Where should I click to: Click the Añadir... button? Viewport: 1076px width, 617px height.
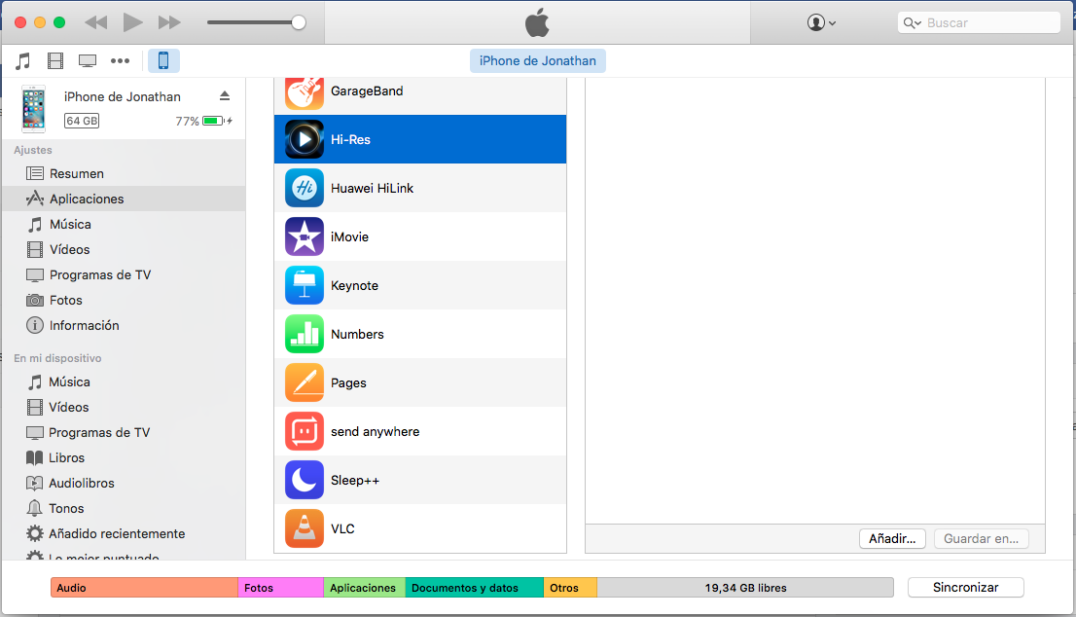tap(892, 538)
